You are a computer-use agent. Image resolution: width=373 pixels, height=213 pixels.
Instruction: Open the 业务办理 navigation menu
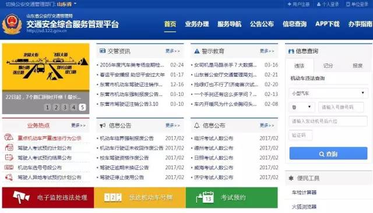pyautogui.click(x=197, y=24)
